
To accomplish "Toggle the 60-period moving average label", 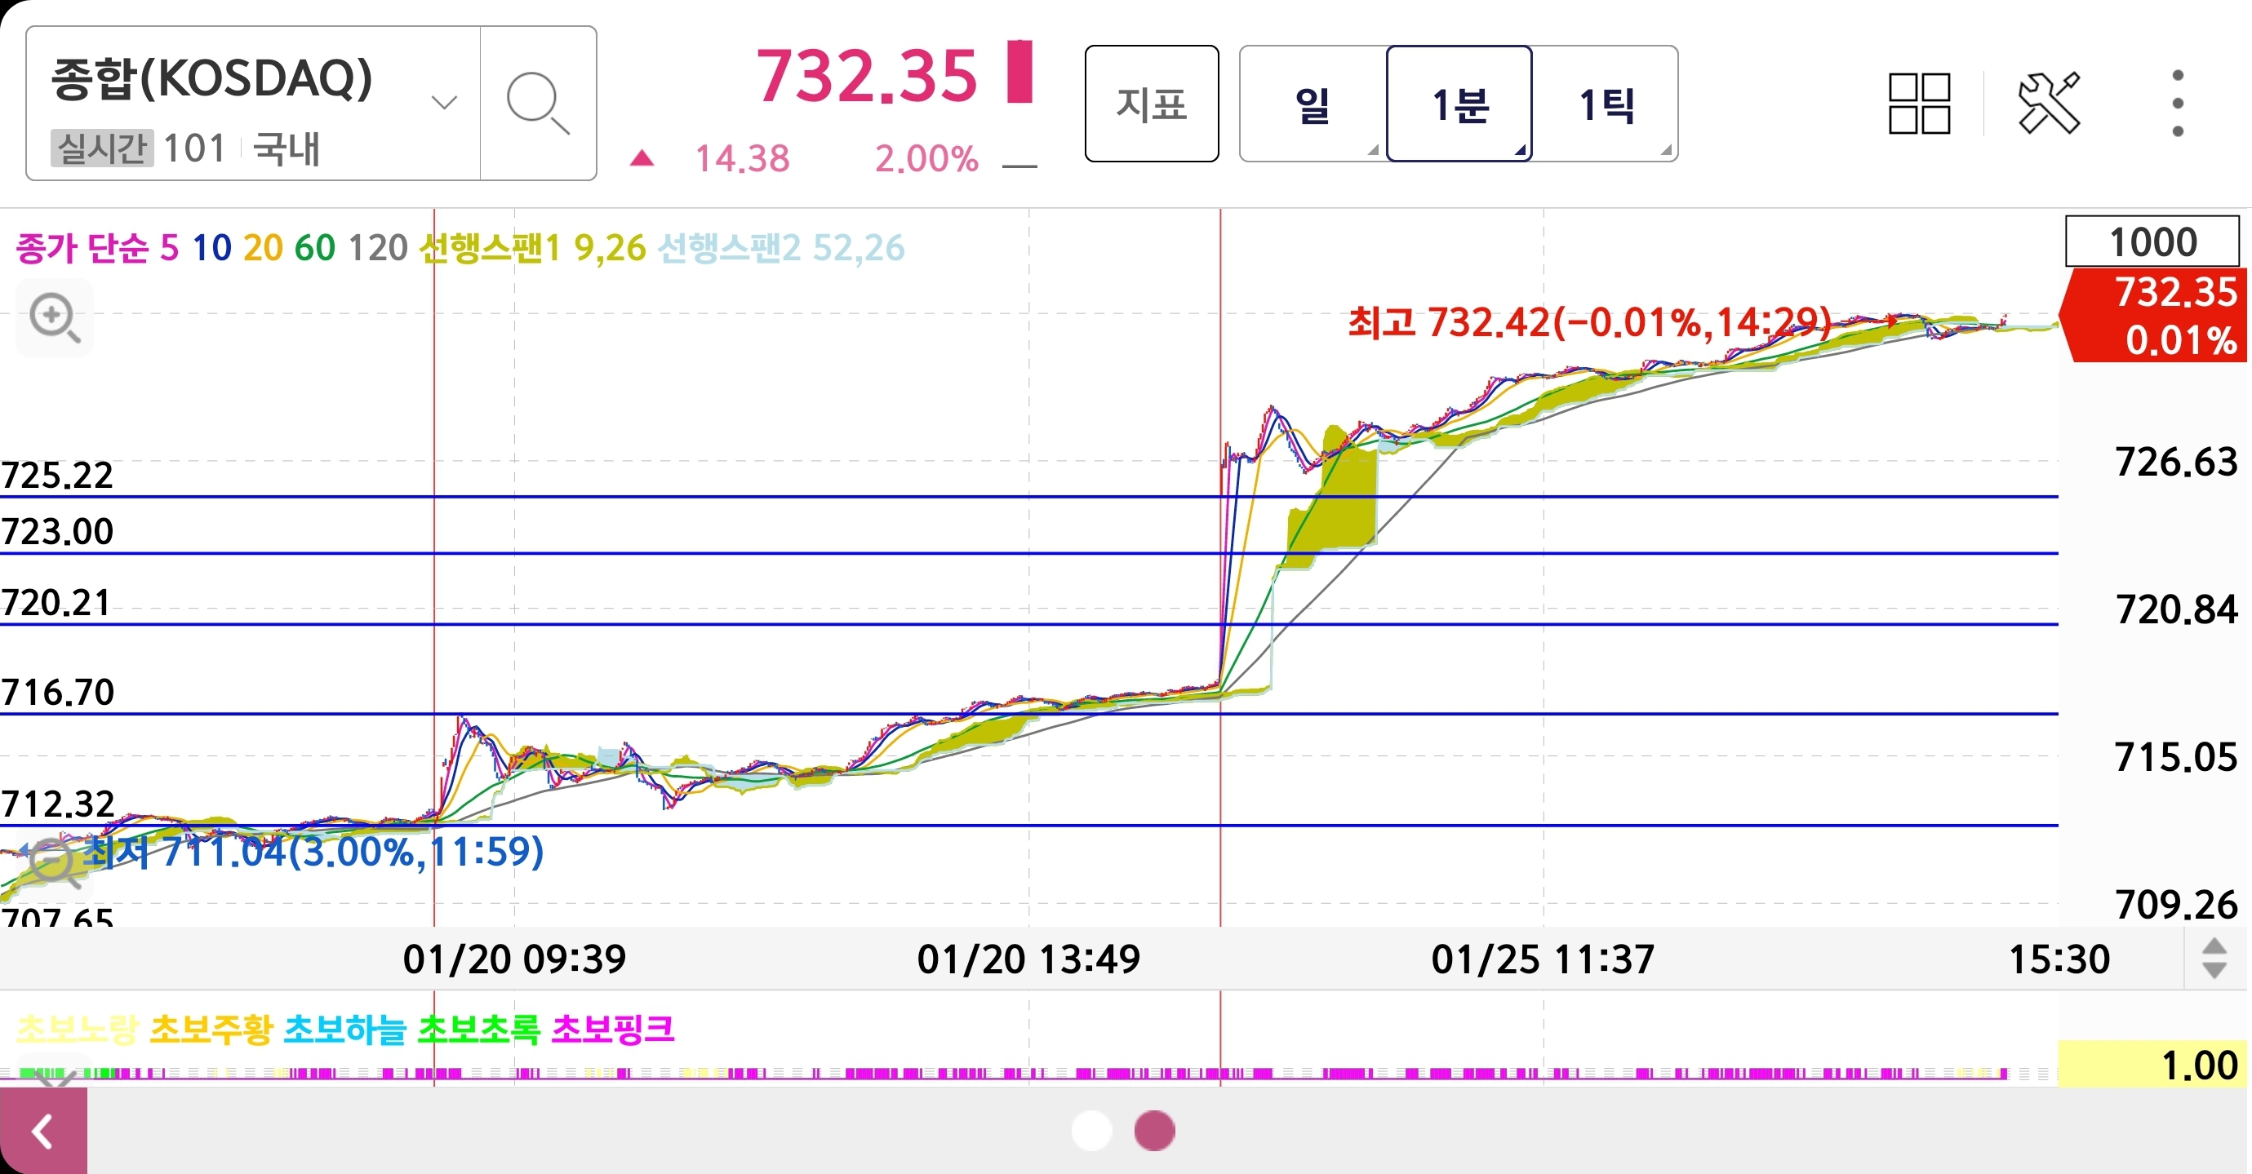I will coord(315,248).
